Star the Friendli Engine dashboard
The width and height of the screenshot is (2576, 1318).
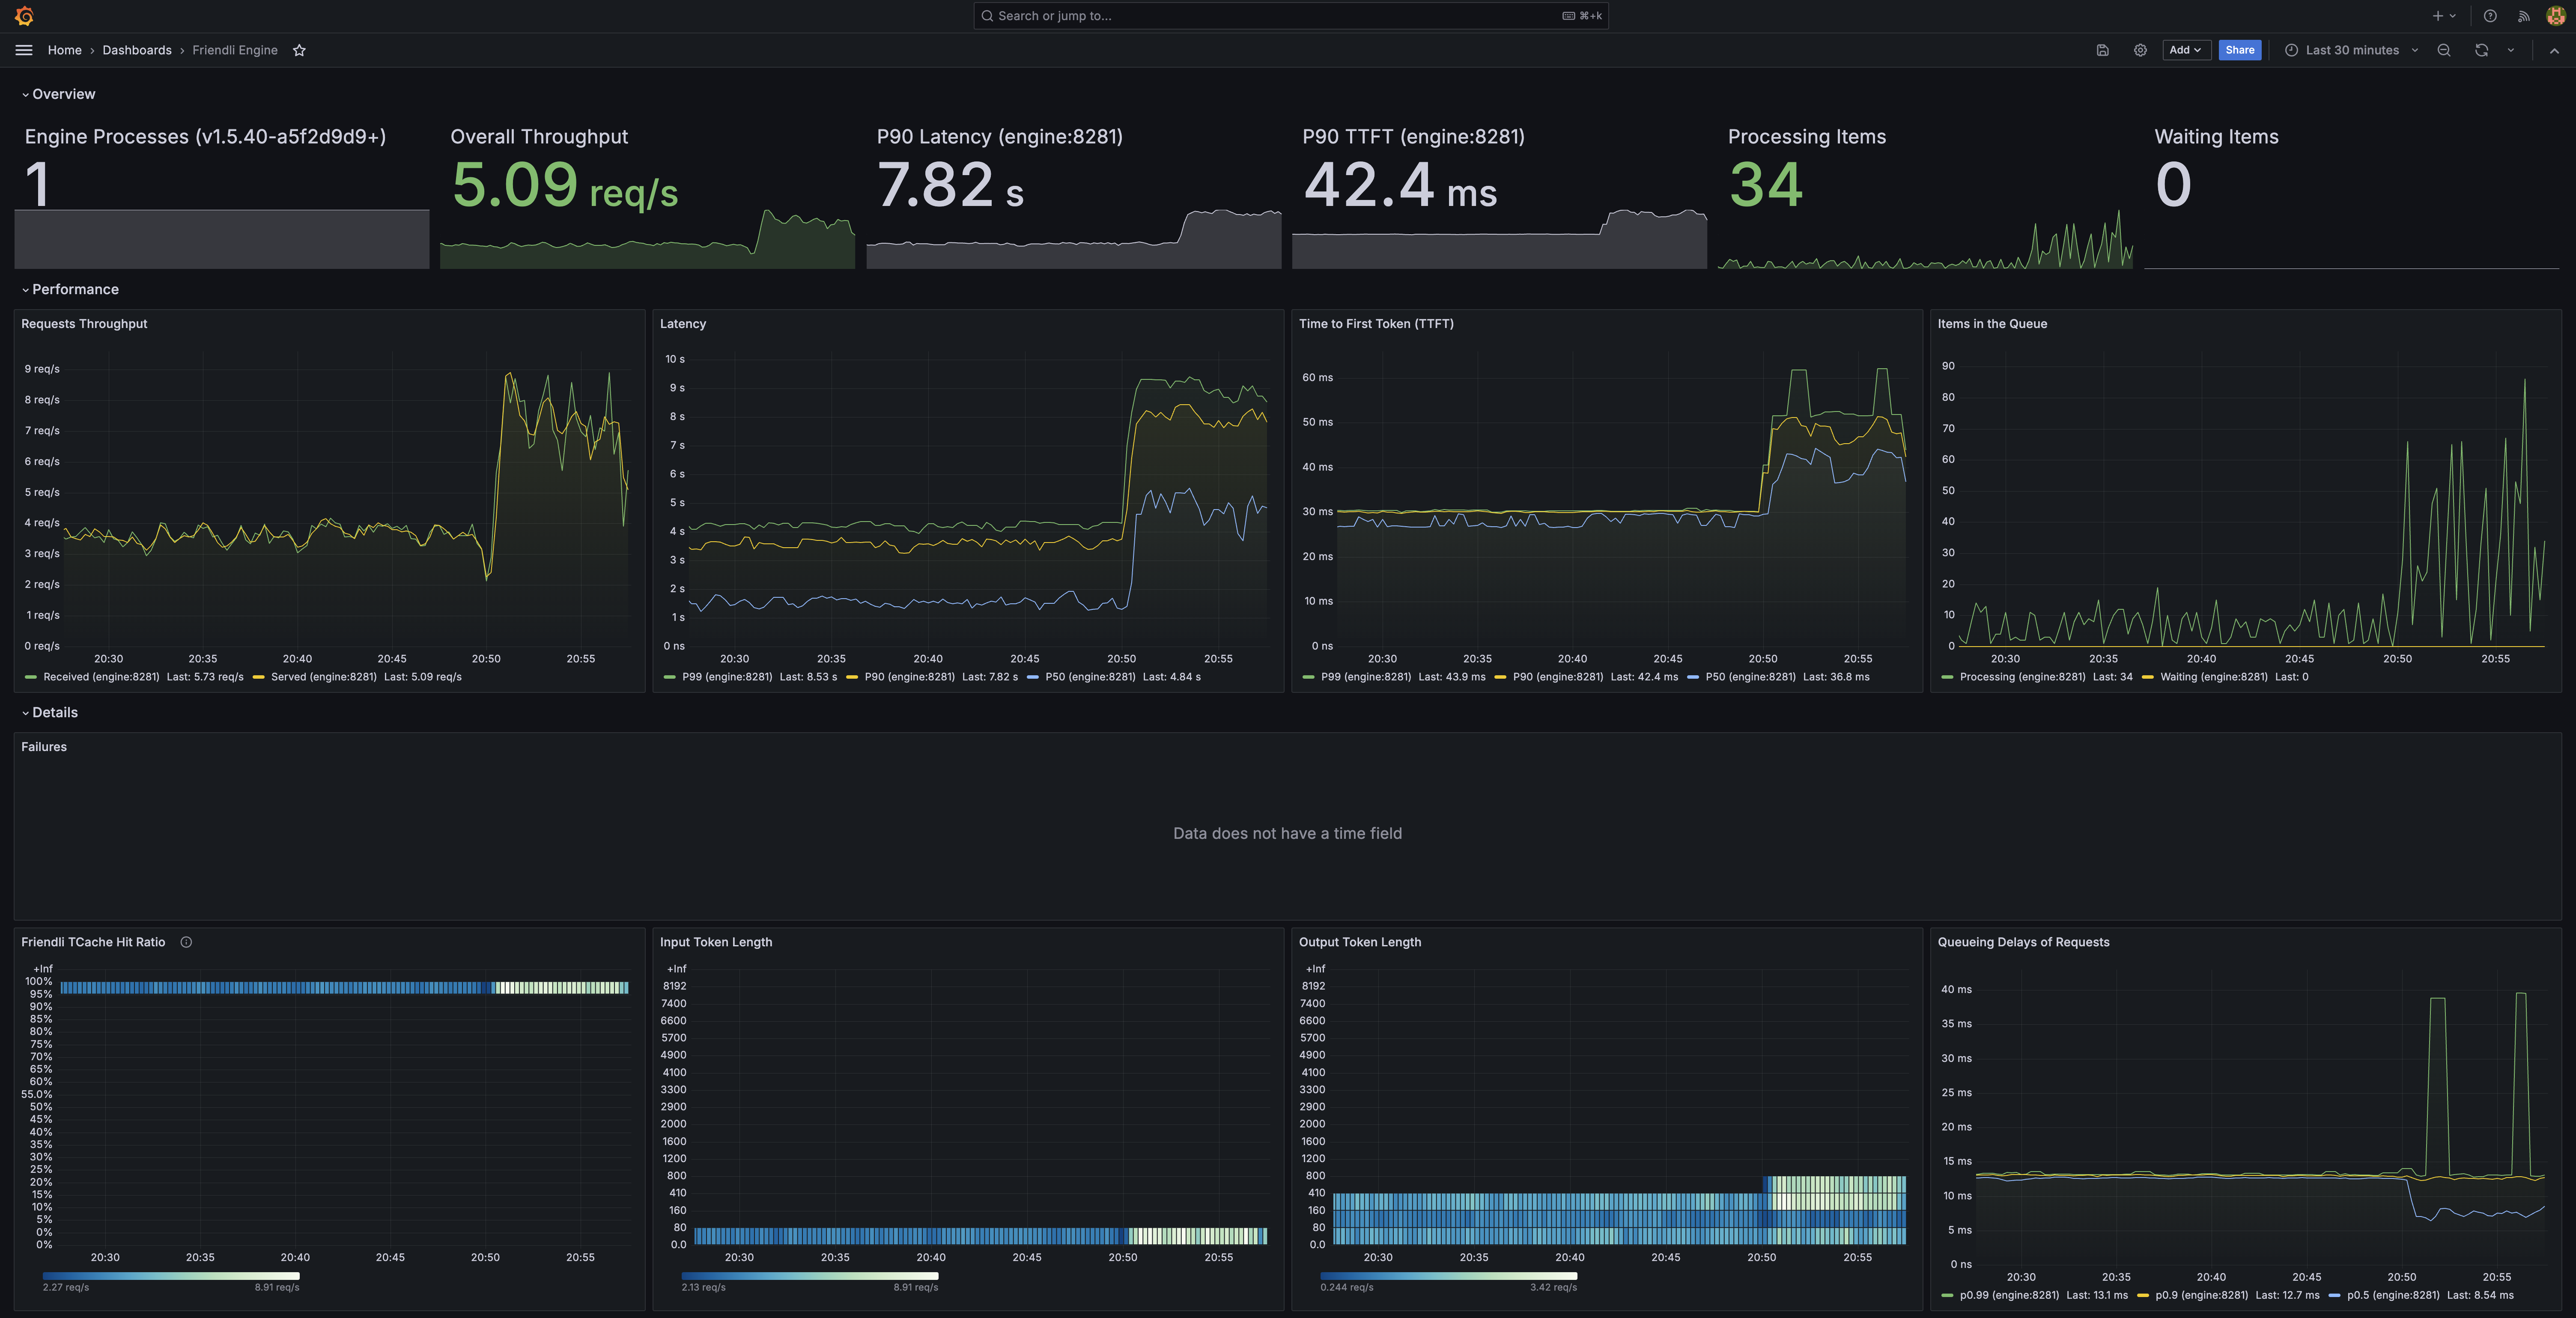[298, 50]
